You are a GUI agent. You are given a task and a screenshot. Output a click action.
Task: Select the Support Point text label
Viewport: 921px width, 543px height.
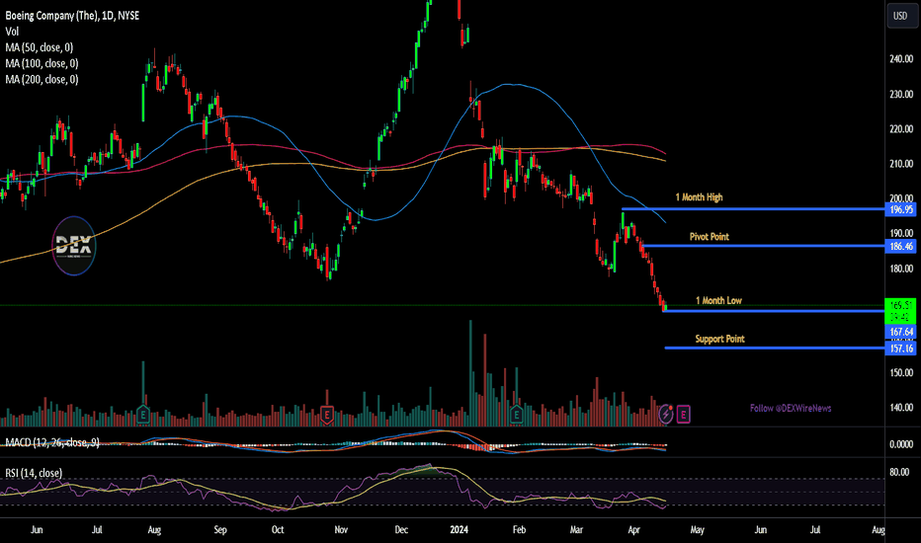point(719,339)
